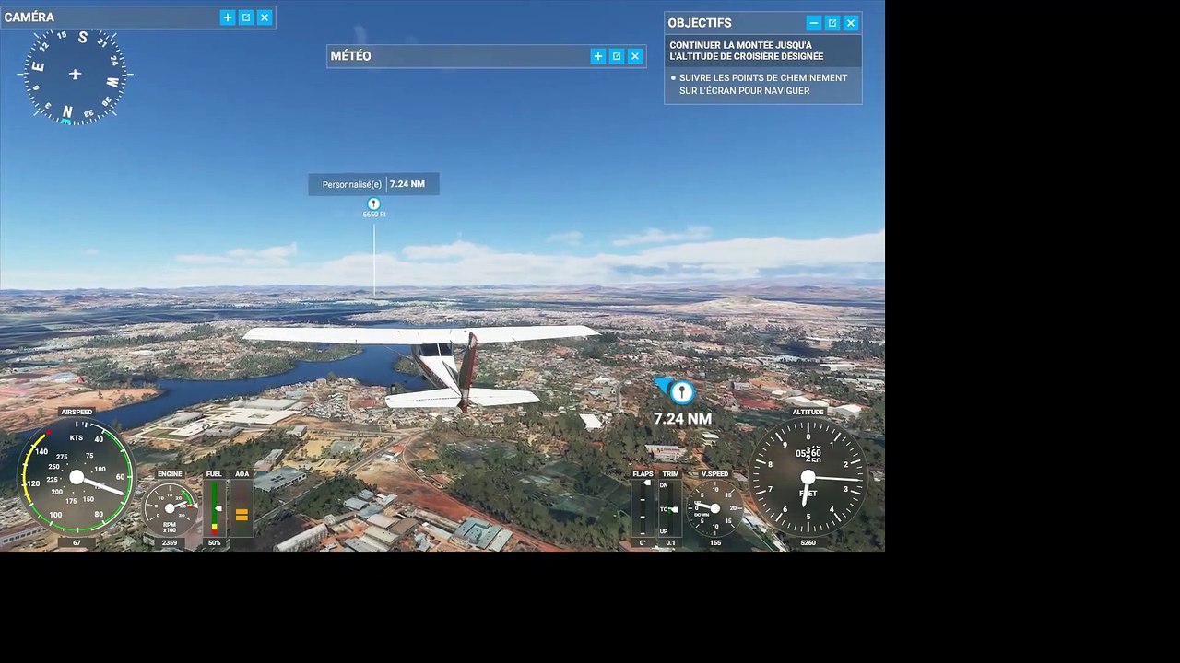
Task: Click the fuel readout 50%
Action: tap(215, 543)
